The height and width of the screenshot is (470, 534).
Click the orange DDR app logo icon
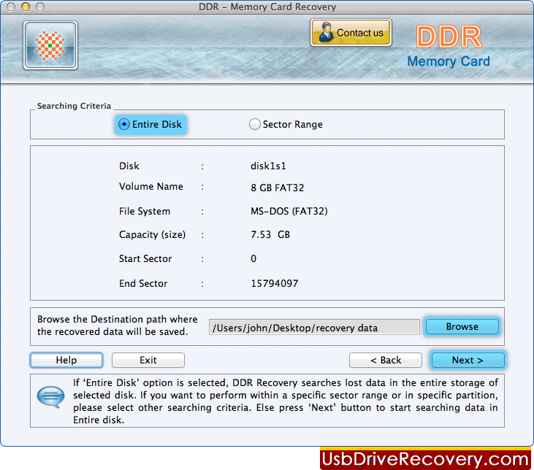pyautogui.click(x=50, y=45)
